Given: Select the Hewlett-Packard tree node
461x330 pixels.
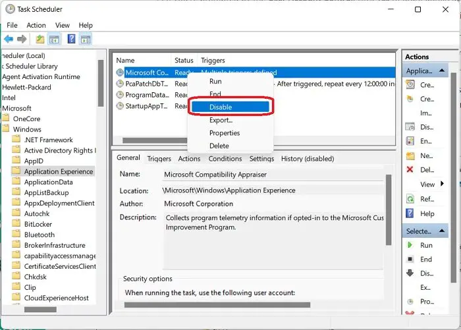Looking at the screenshot, I should 26,88.
